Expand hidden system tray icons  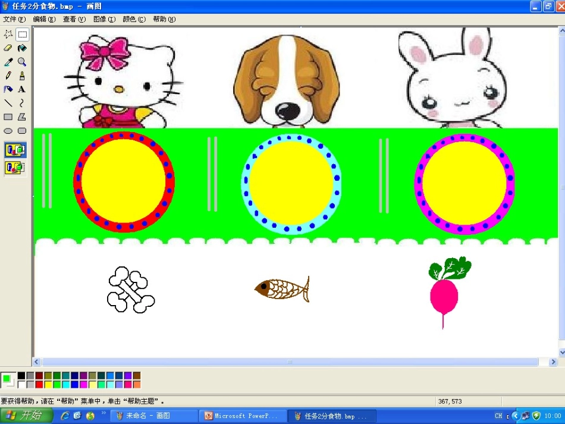[516, 416]
